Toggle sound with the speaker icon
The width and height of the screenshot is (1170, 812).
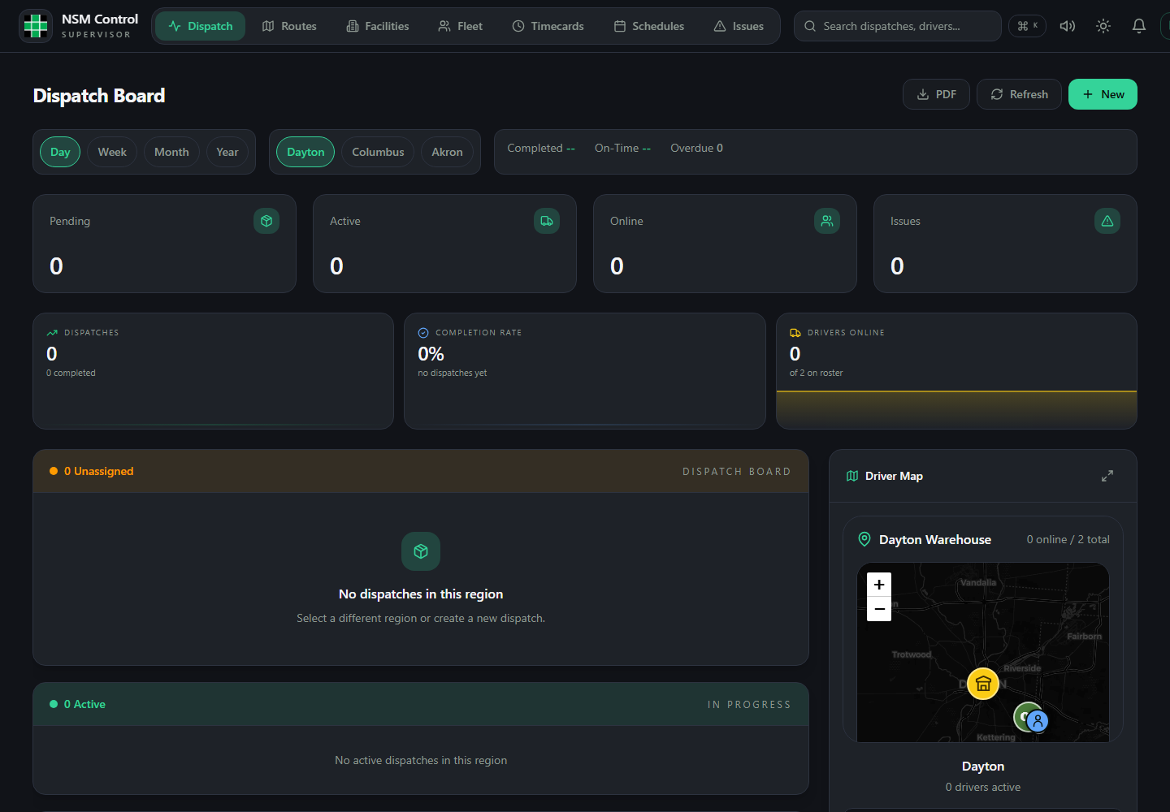coord(1068,26)
